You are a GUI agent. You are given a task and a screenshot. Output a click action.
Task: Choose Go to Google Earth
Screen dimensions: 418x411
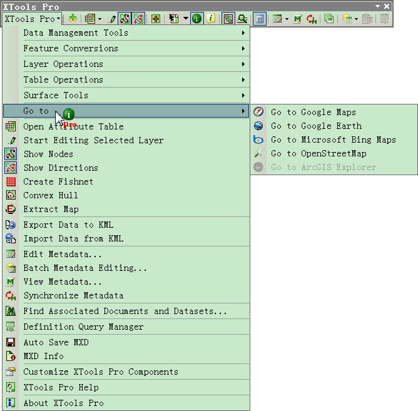coord(334,126)
